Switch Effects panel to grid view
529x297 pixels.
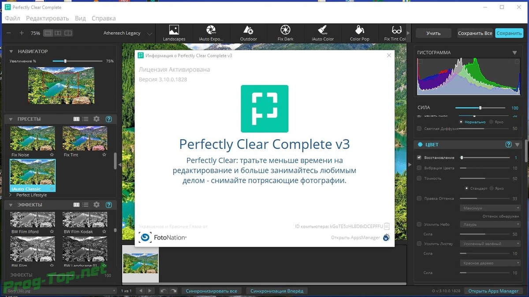(76, 205)
